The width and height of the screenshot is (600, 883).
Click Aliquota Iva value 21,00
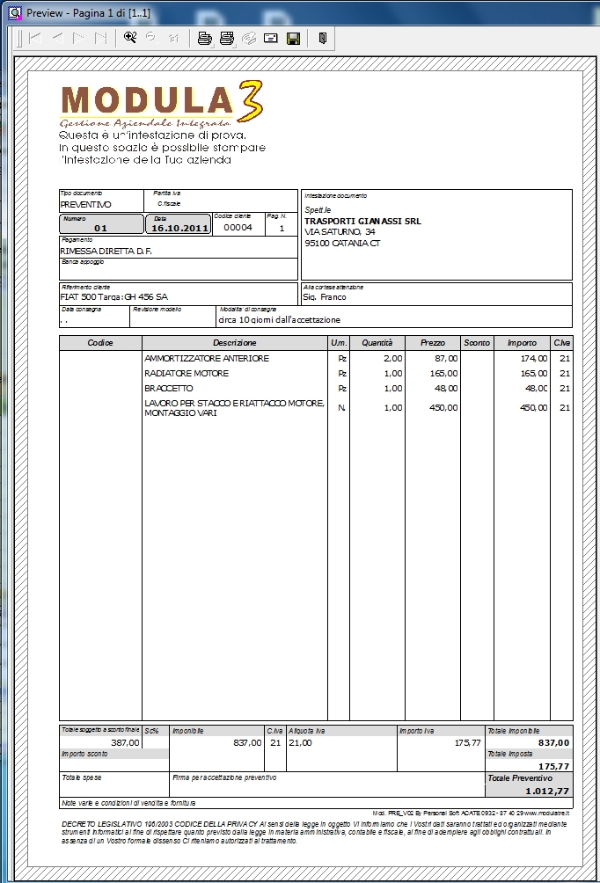(x=300, y=743)
